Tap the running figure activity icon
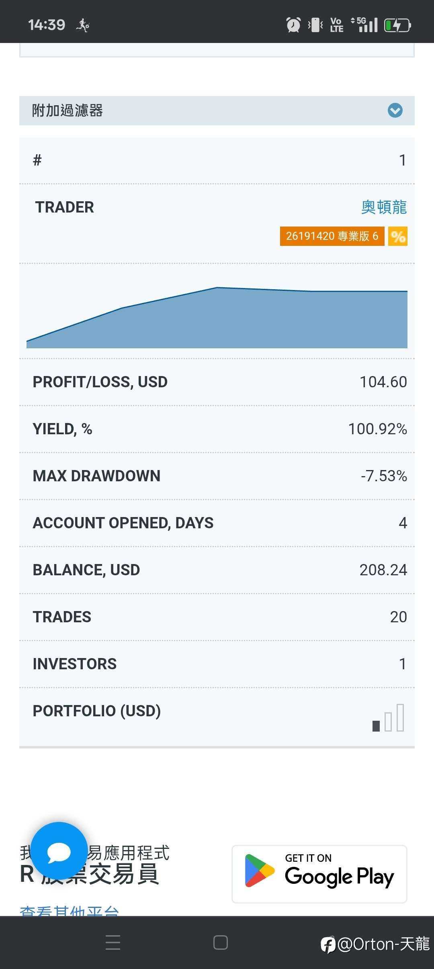The height and width of the screenshot is (969, 434). click(x=83, y=25)
